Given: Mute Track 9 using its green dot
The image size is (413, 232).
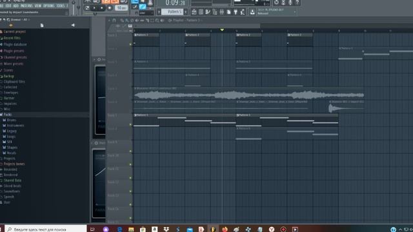Looking at the screenshot, I should [x=130, y=151].
